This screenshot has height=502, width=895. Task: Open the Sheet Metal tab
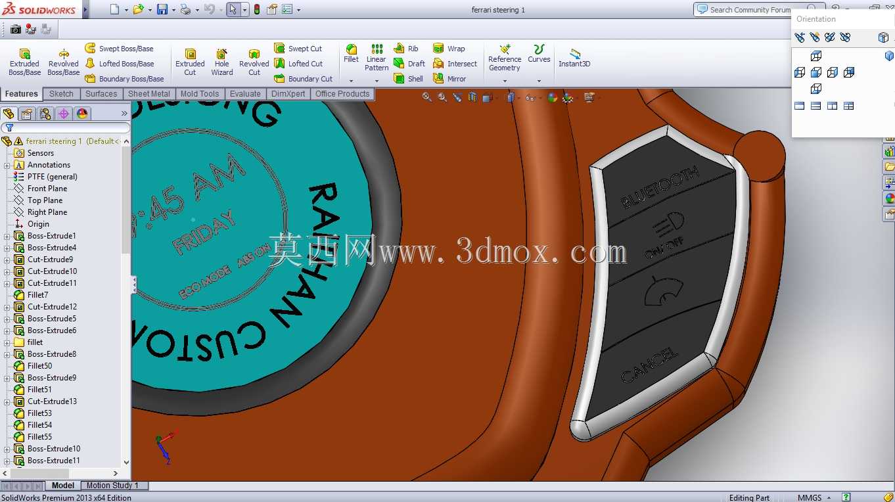point(149,94)
